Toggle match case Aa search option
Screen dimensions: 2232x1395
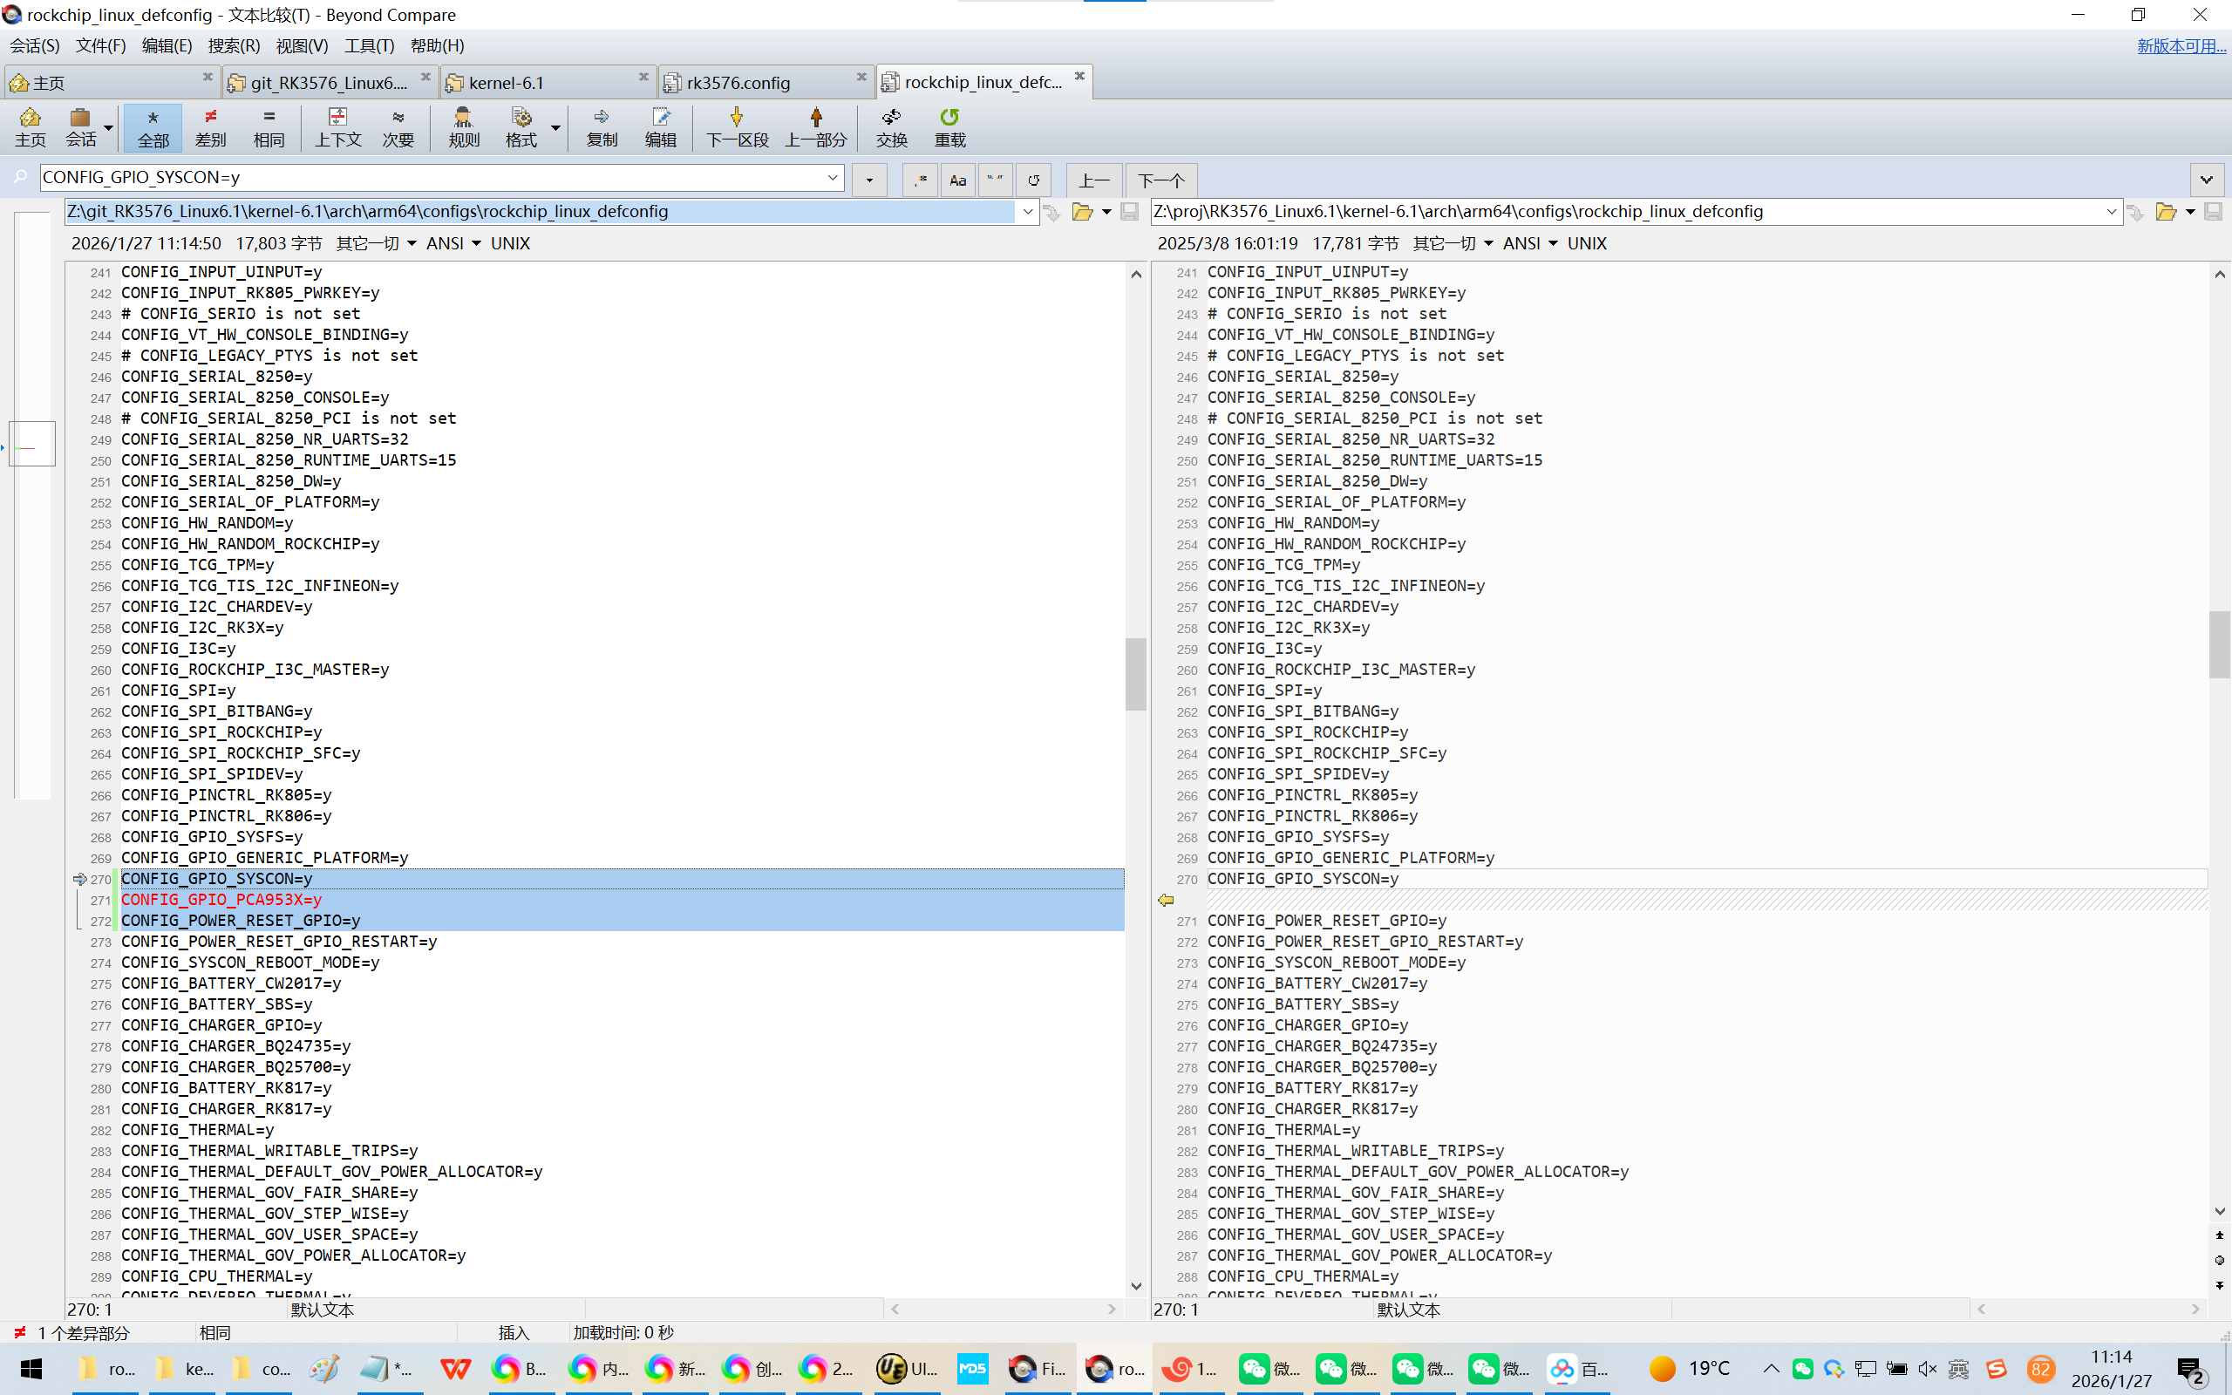(957, 180)
